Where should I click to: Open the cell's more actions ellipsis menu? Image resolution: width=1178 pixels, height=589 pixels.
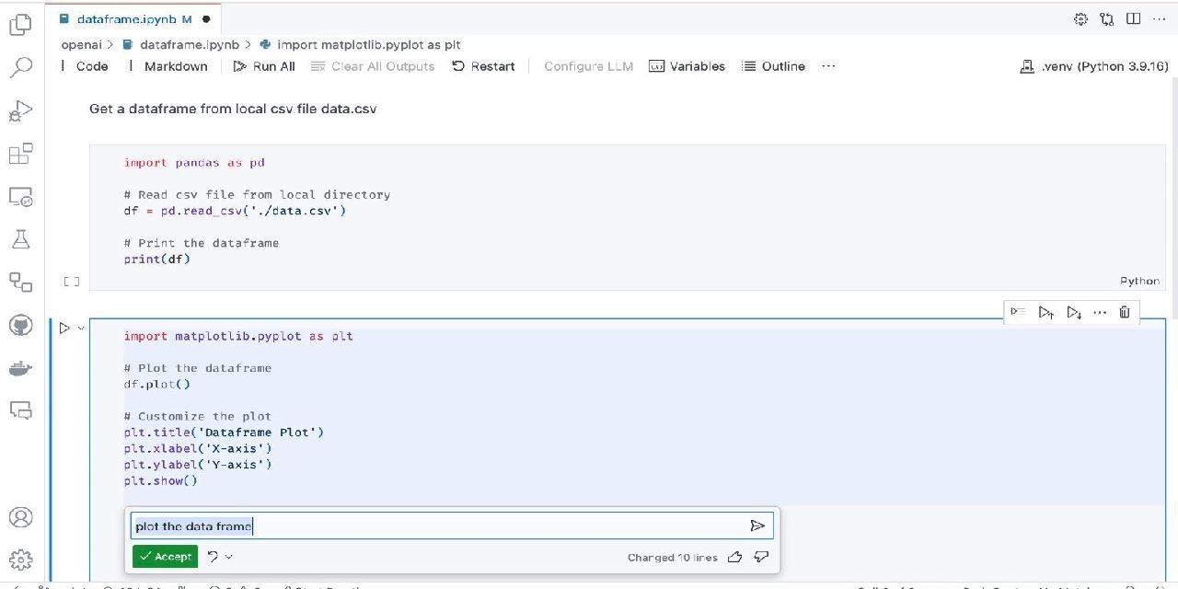pyautogui.click(x=1100, y=312)
